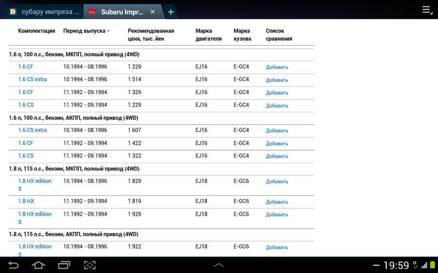Tap the minus icon beside the clock
The width and height of the screenshot is (438, 273).
click(376, 265)
